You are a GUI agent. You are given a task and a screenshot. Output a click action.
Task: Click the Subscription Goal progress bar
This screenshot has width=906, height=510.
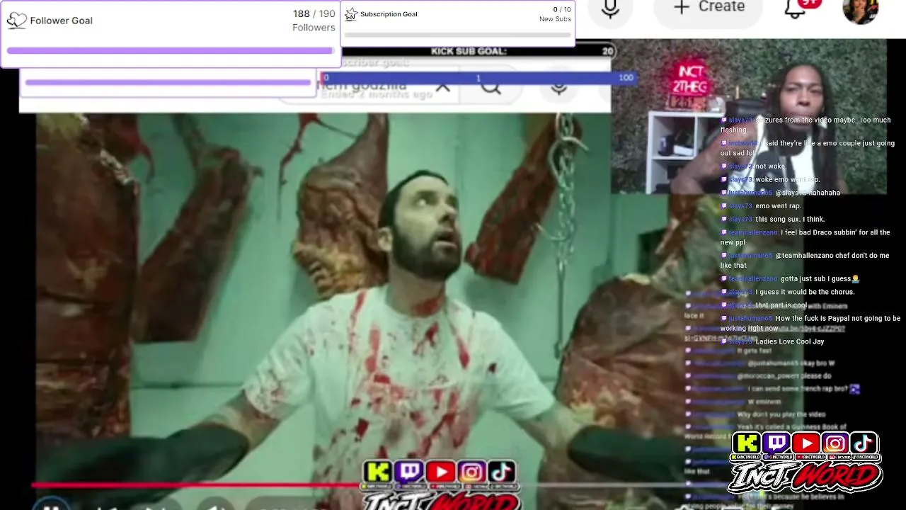pyautogui.click(x=457, y=33)
